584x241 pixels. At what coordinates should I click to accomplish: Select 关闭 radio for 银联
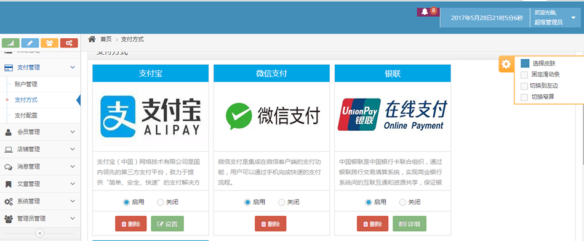pyautogui.click(x=402, y=202)
